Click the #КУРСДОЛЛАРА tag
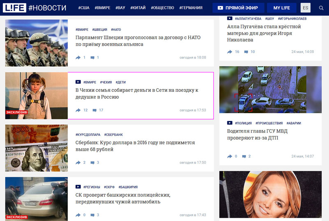This screenshot has width=329, height=221. coord(88,135)
